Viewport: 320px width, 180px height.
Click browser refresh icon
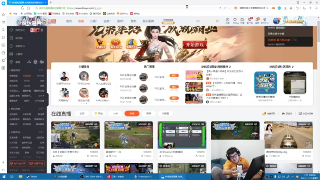[22, 8]
